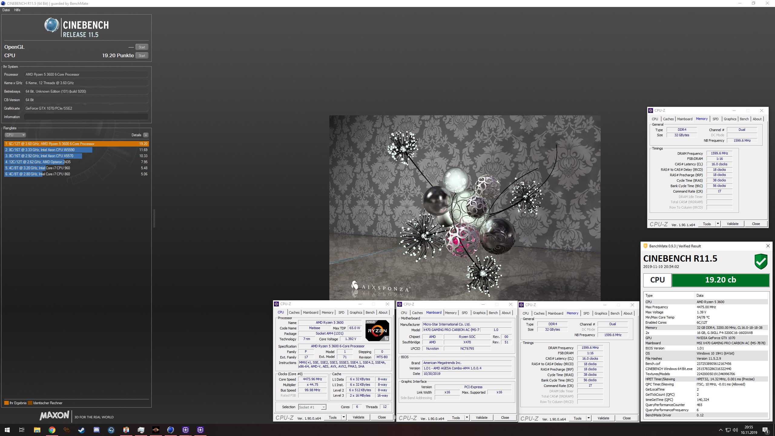Click the Cinebench logo sphere
Viewport: 775px width, 436px height.
coord(52,25)
